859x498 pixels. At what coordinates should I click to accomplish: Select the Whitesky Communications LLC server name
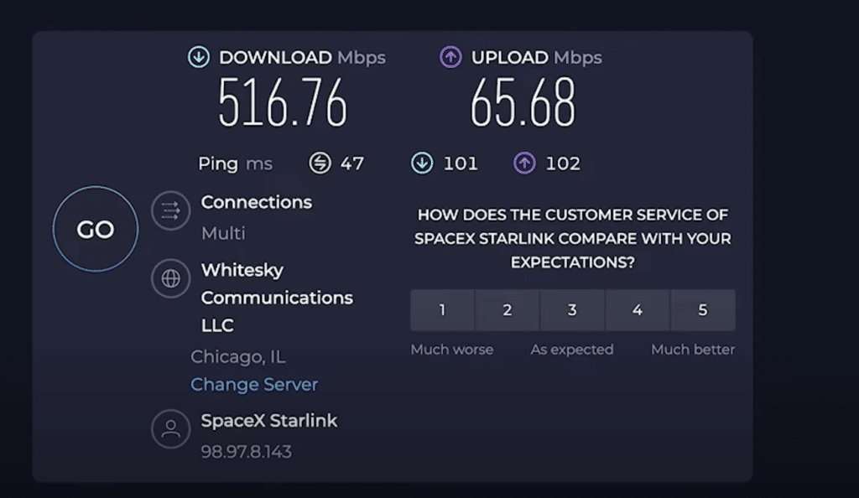point(277,298)
